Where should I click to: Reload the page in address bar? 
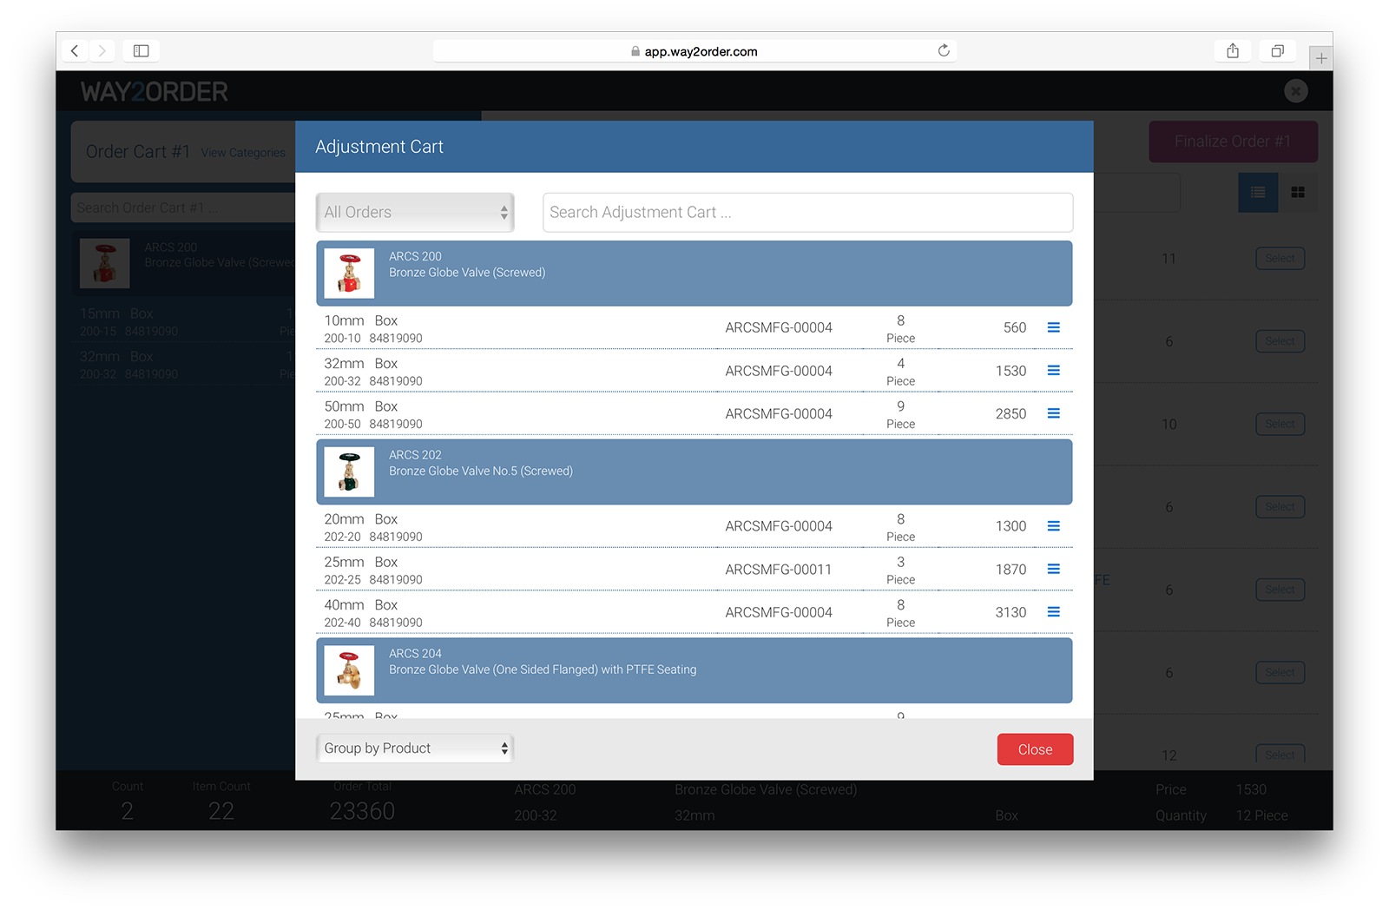pyautogui.click(x=944, y=51)
